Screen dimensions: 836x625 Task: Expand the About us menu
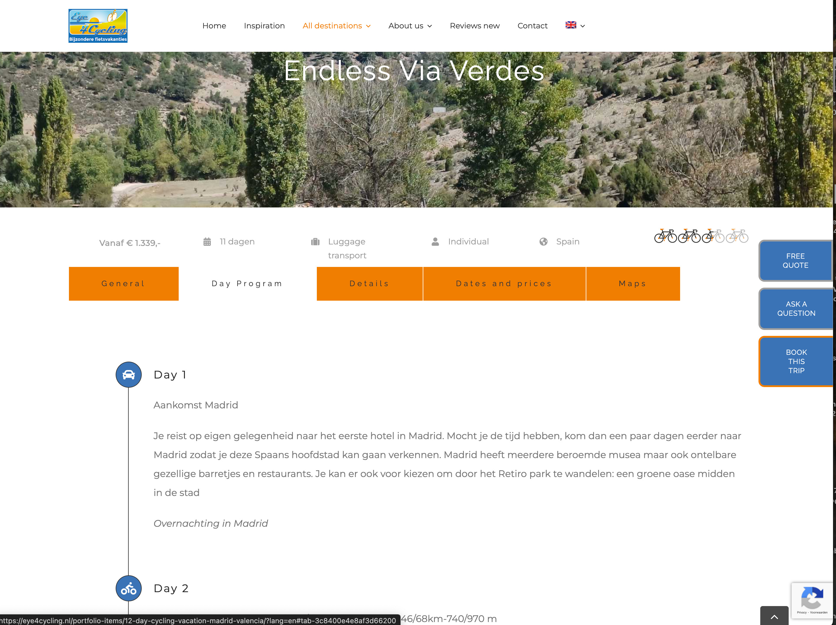tap(410, 26)
